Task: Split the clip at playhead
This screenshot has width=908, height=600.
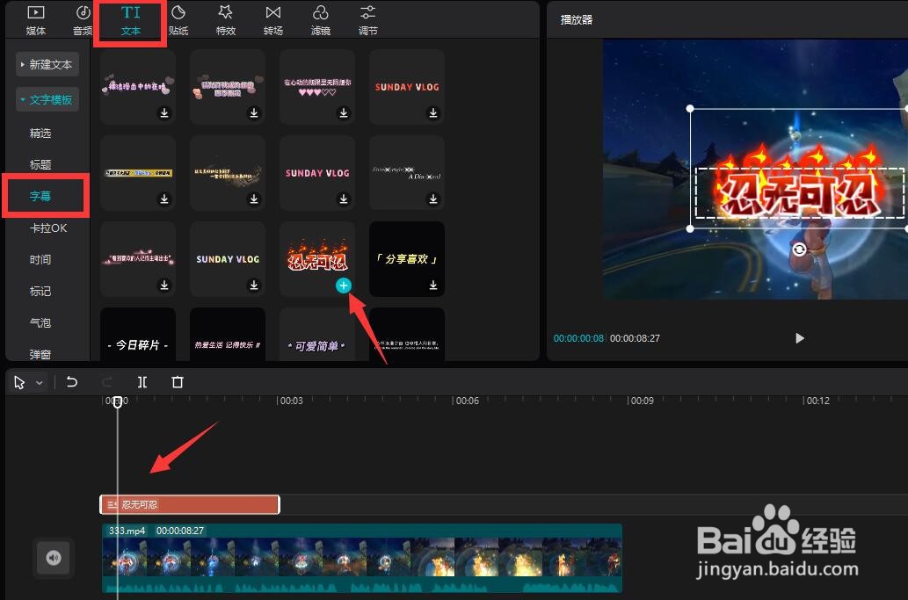Action: click(x=142, y=382)
